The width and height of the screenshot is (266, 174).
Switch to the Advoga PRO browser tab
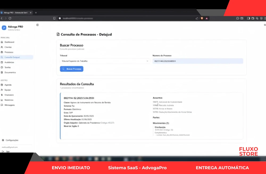pos(16,12)
